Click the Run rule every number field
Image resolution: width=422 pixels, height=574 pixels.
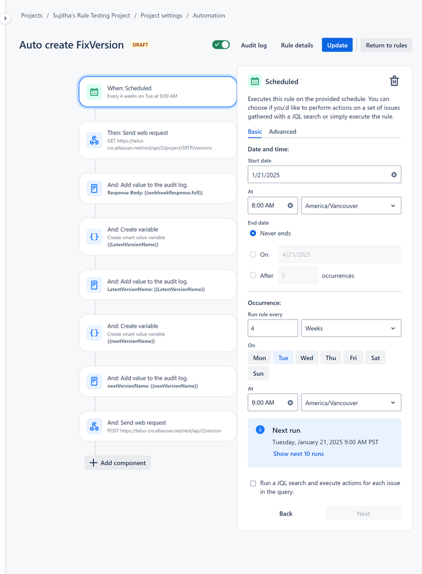273,328
